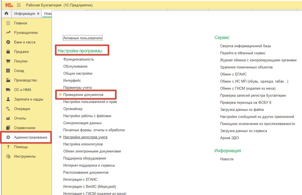Open Поддержка оборудования
The height and width of the screenshot is (195, 302).
(x=85, y=158)
